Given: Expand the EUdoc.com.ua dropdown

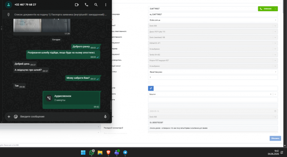Looking at the screenshot, I should [275, 20].
